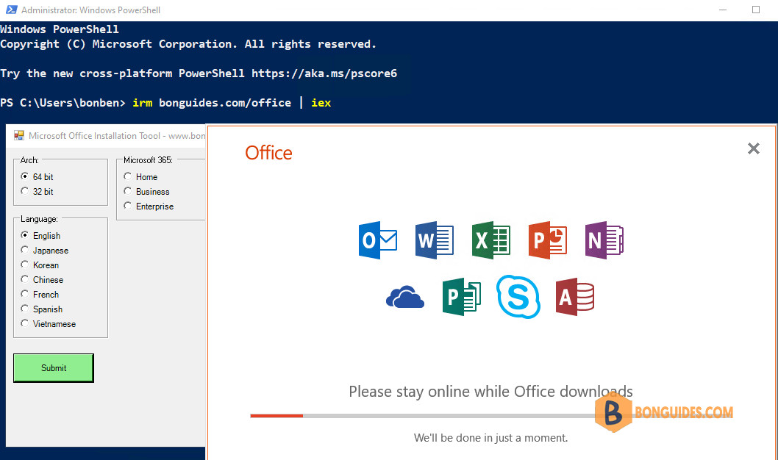Click the Word icon in Office installer
Screen dimensions: 778x460
point(434,240)
